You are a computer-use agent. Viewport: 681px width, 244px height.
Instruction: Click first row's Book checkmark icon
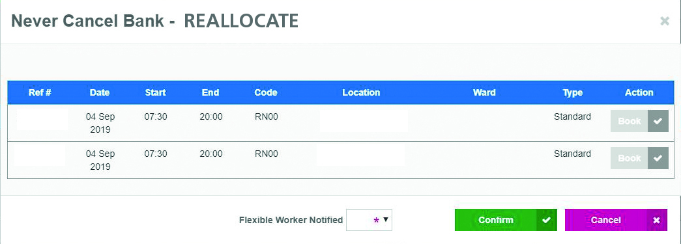[658, 121]
